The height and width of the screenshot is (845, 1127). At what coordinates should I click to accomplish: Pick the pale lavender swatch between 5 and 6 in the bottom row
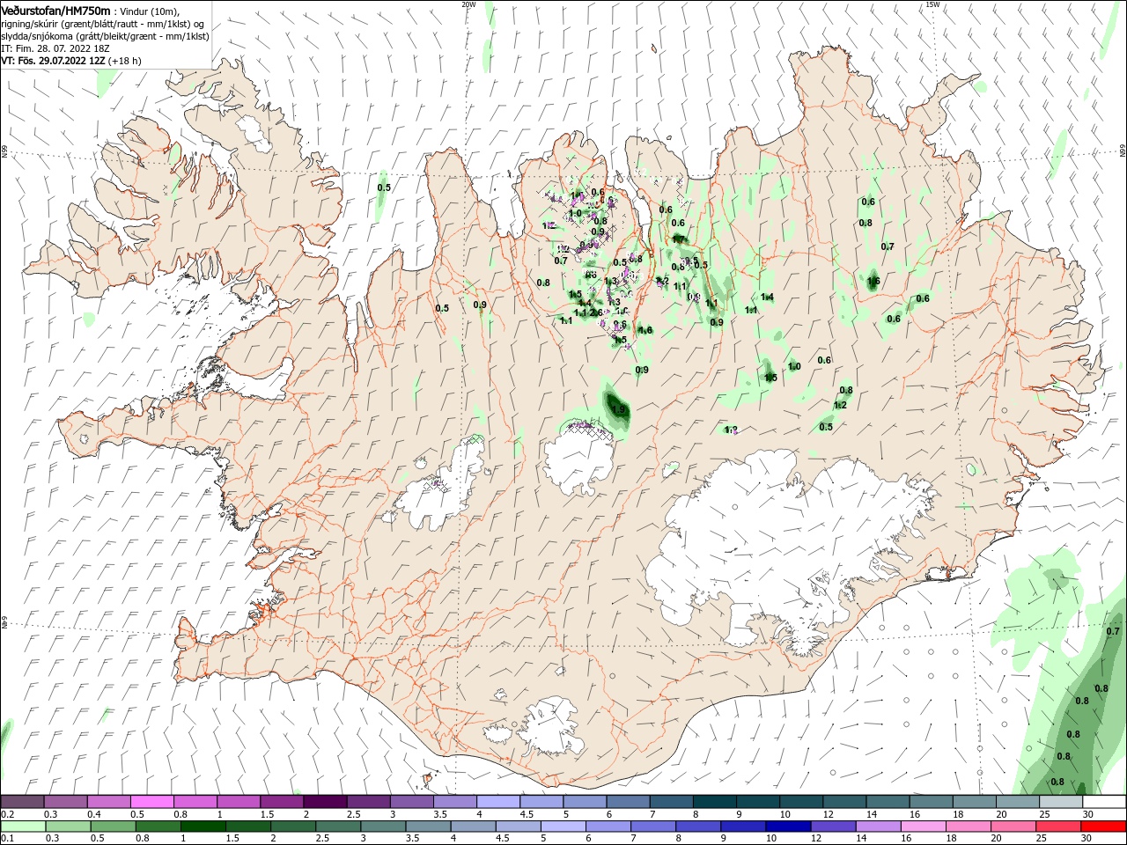click(x=563, y=827)
